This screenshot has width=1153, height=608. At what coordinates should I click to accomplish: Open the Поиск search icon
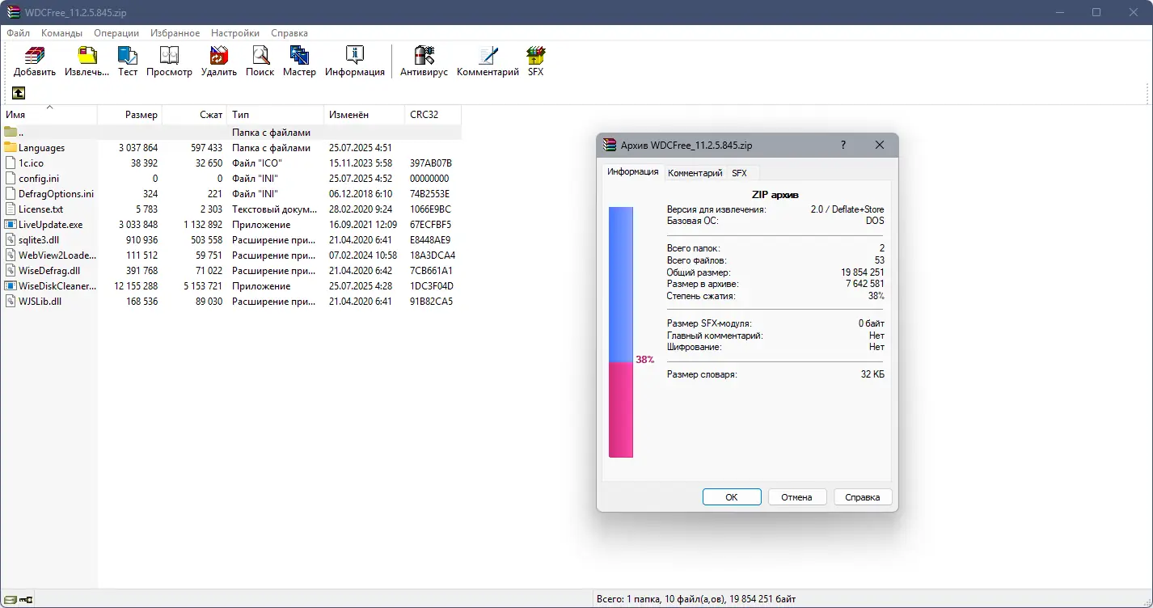(x=260, y=56)
